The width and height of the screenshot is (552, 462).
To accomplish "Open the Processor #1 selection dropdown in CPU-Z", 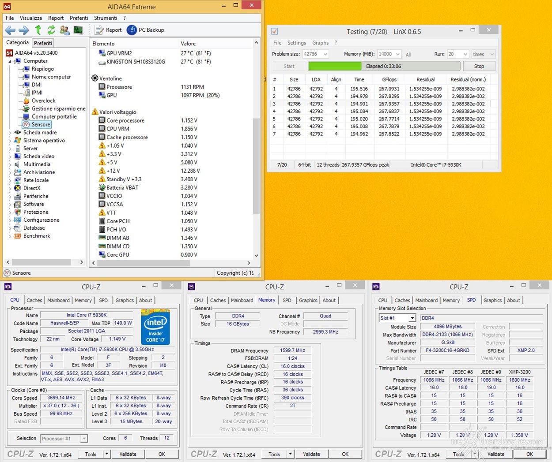I will pyautogui.click(x=84, y=439).
